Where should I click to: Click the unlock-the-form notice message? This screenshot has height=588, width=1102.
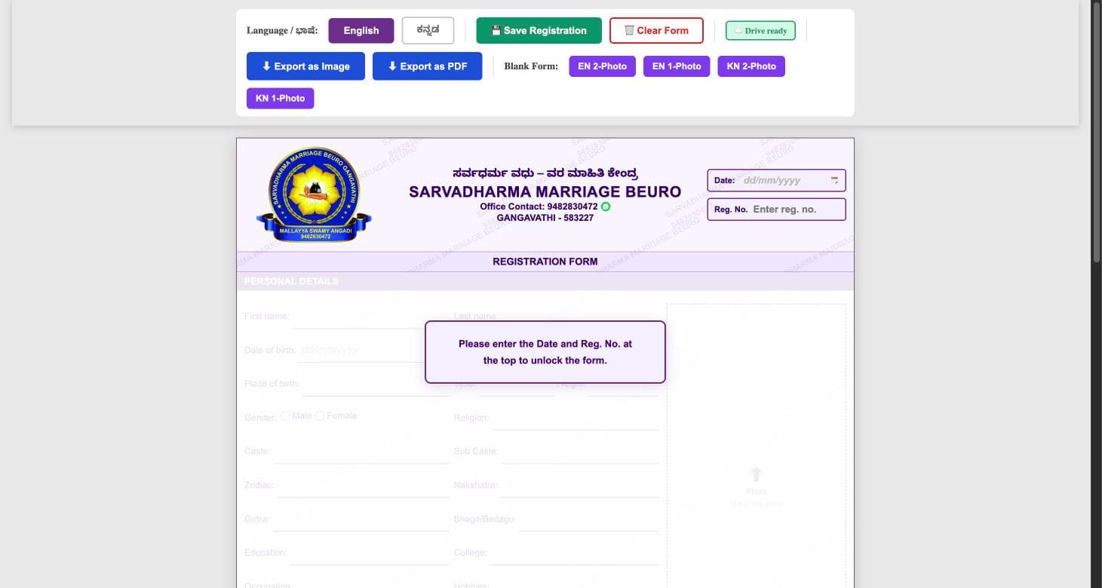545,352
